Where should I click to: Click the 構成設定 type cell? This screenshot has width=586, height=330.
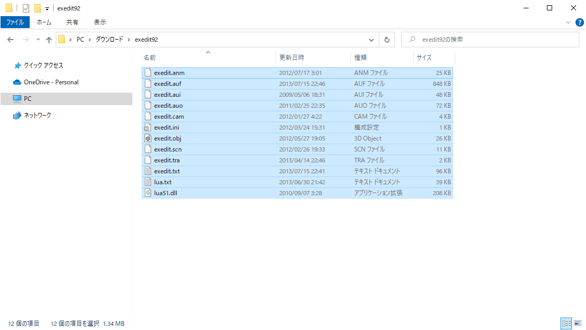366,128
